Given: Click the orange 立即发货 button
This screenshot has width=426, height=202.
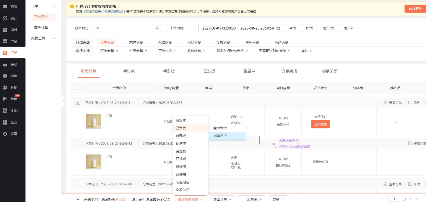Looking at the screenshot, I should pyautogui.click(x=320, y=125).
